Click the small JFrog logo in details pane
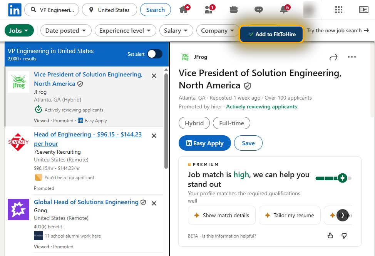 point(185,57)
